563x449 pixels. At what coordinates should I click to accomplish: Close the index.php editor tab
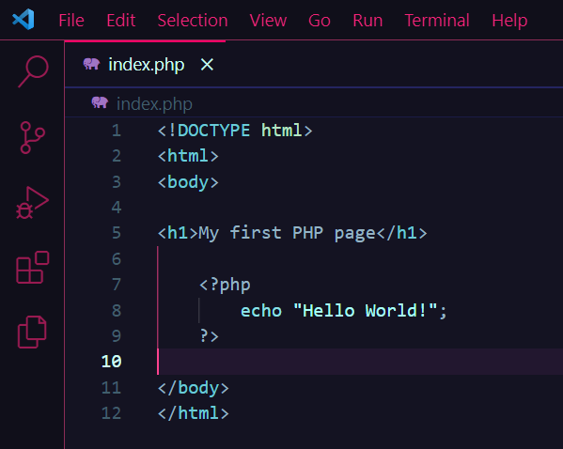(207, 65)
